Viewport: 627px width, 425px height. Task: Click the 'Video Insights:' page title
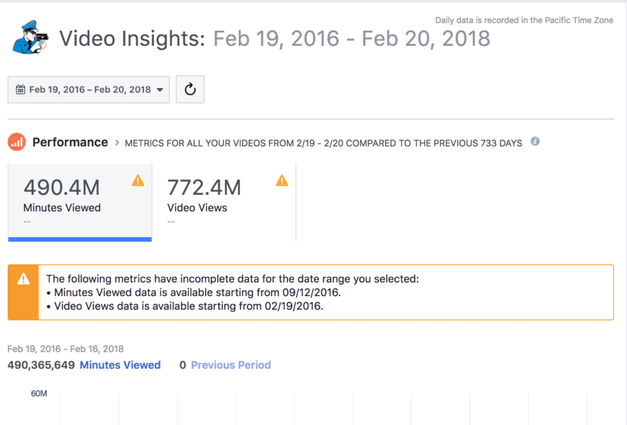[132, 39]
